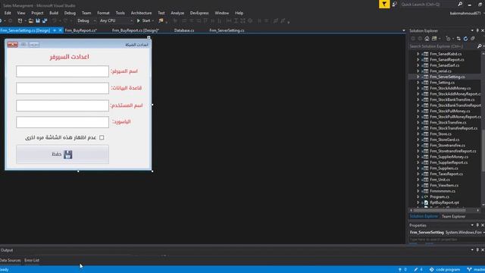The image size is (485, 273).
Task: Click the pending changes pencil in status bar
Action: (418, 270)
